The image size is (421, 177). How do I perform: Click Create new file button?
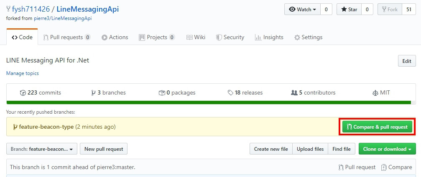[271, 149]
